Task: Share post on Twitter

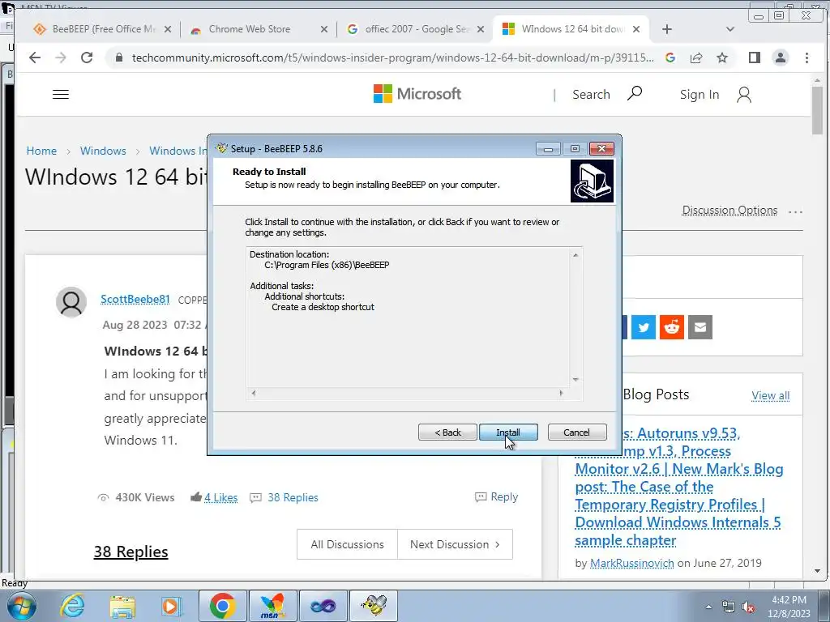Action: pyautogui.click(x=643, y=327)
